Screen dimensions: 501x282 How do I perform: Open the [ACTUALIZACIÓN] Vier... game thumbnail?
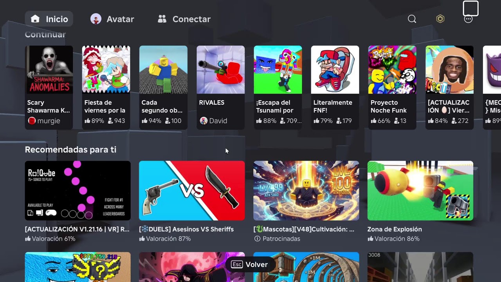449,70
